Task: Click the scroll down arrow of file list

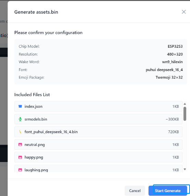Action: coord(185,169)
